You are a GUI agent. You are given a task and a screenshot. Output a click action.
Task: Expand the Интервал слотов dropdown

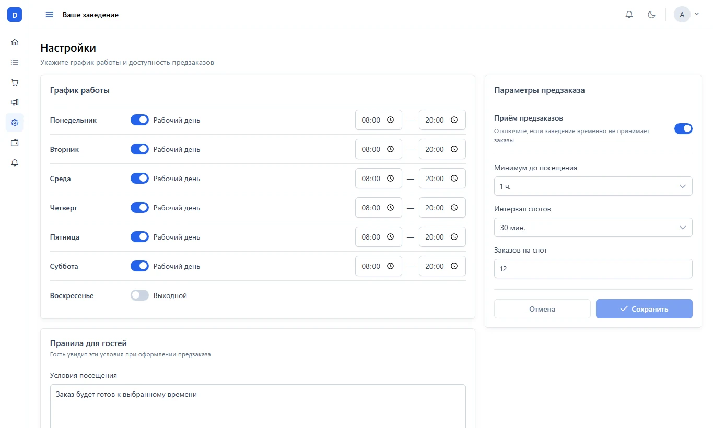593,228
